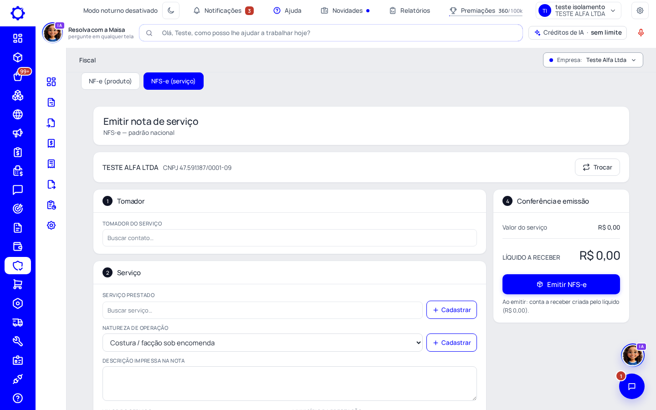Open Notificações in the top bar

tap(223, 10)
